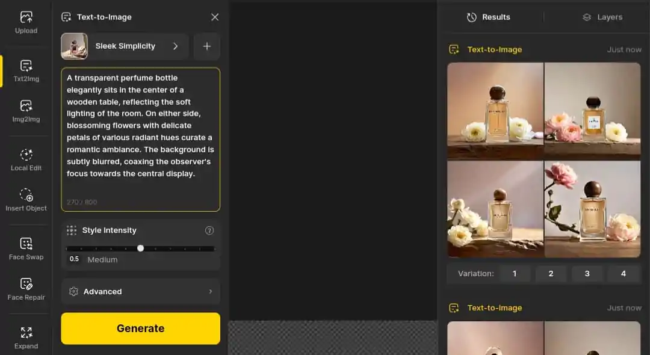Open the Face Swap tool
Image resolution: width=650 pixels, height=355 pixels.
pos(26,248)
